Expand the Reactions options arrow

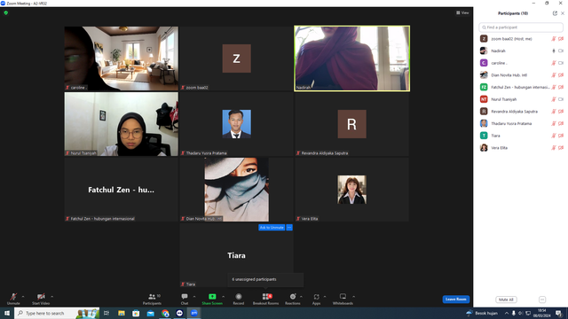point(301,297)
